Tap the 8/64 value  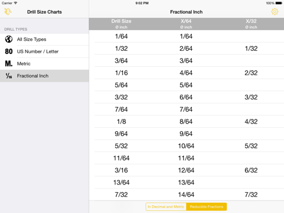186,121
